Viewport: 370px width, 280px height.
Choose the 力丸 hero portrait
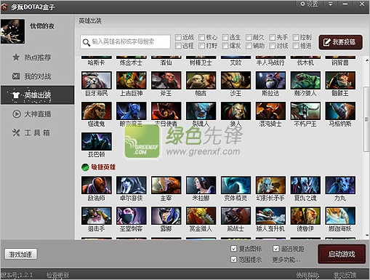340,185
